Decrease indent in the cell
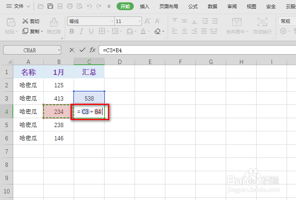 (205, 21)
